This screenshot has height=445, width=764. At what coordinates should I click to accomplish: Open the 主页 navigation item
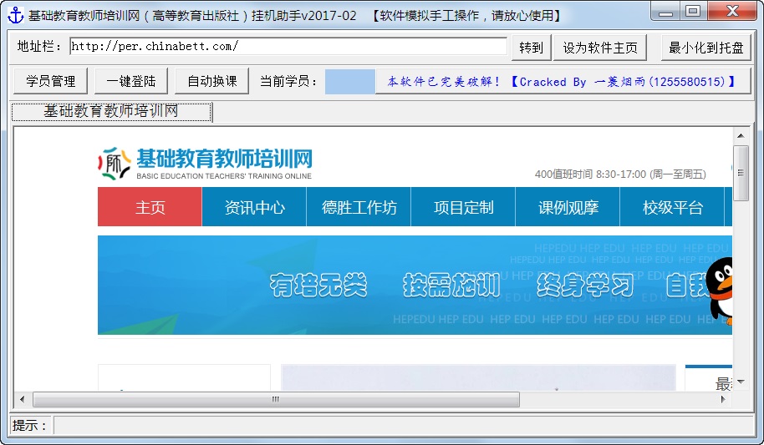pyautogui.click(x=150, y=207)
